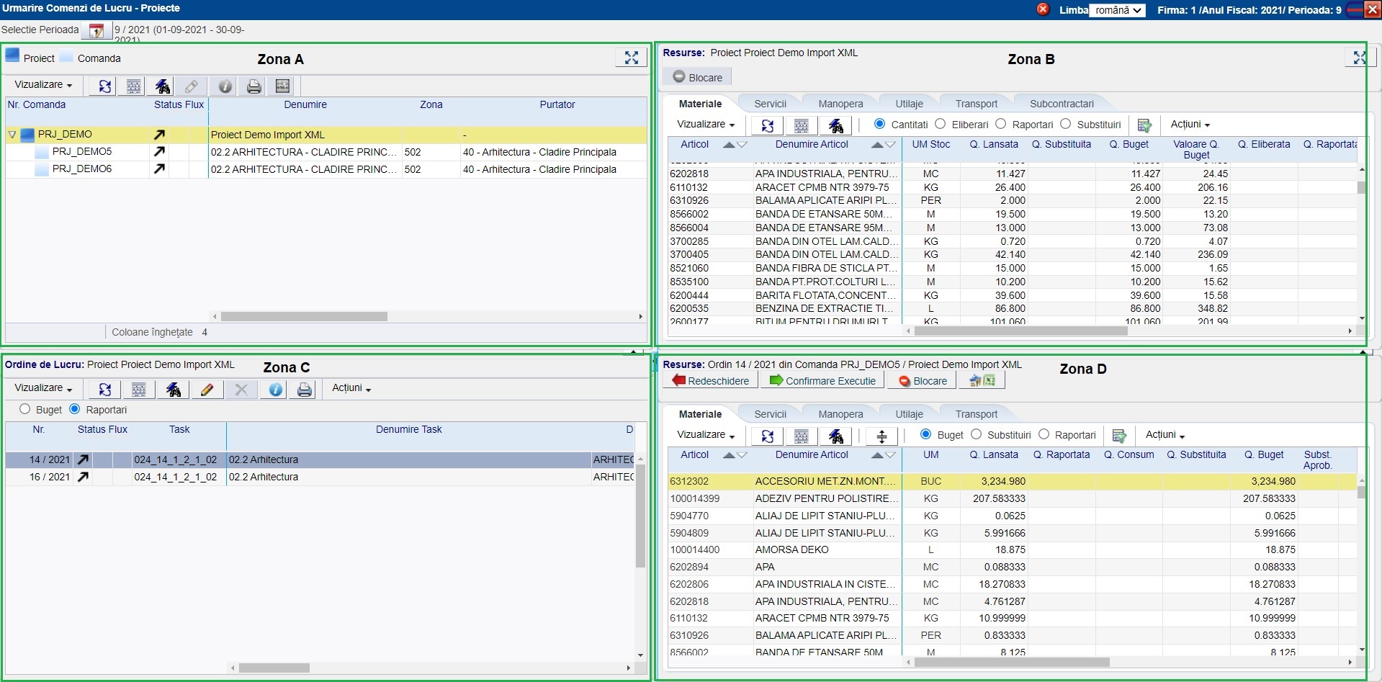Click gray Blocare button in project Resurse panel
The height and width of the screenshot is (682, 1382).
697,77
